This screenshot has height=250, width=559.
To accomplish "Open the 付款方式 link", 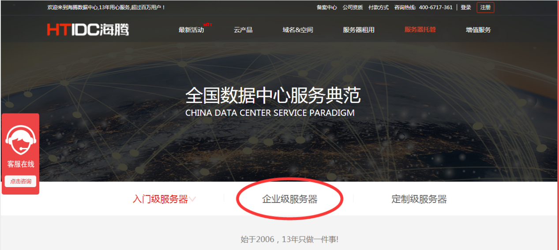I will pos(379,7).
